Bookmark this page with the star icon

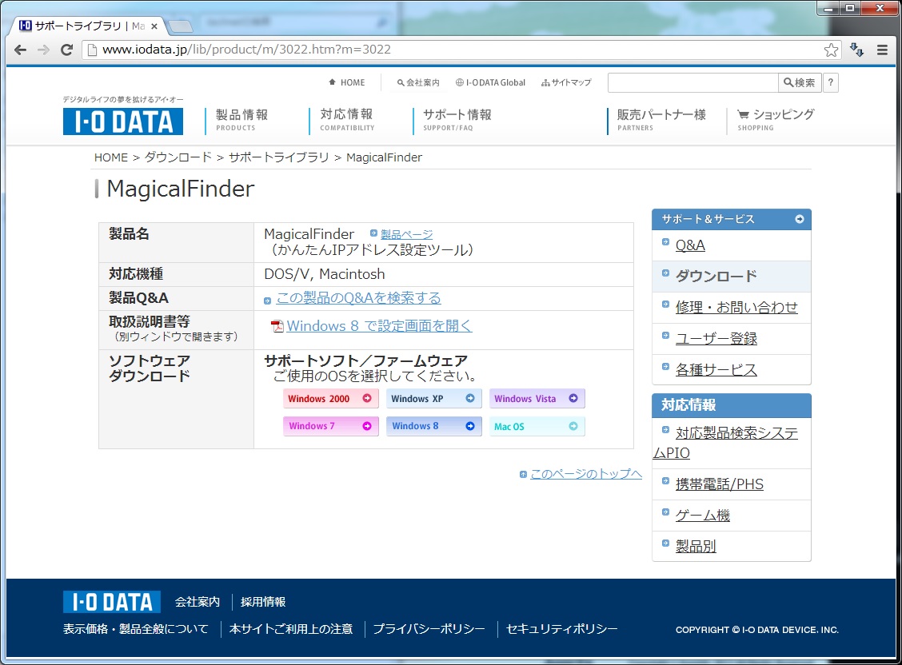pyautogui.click(x=832, y=50)
